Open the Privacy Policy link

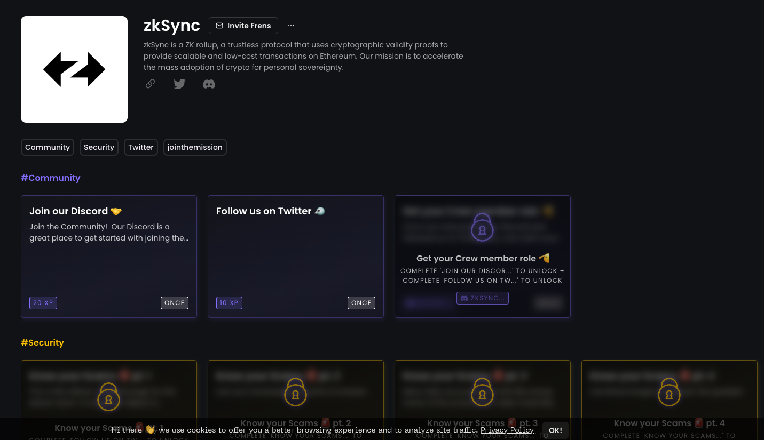coord(507,430)
